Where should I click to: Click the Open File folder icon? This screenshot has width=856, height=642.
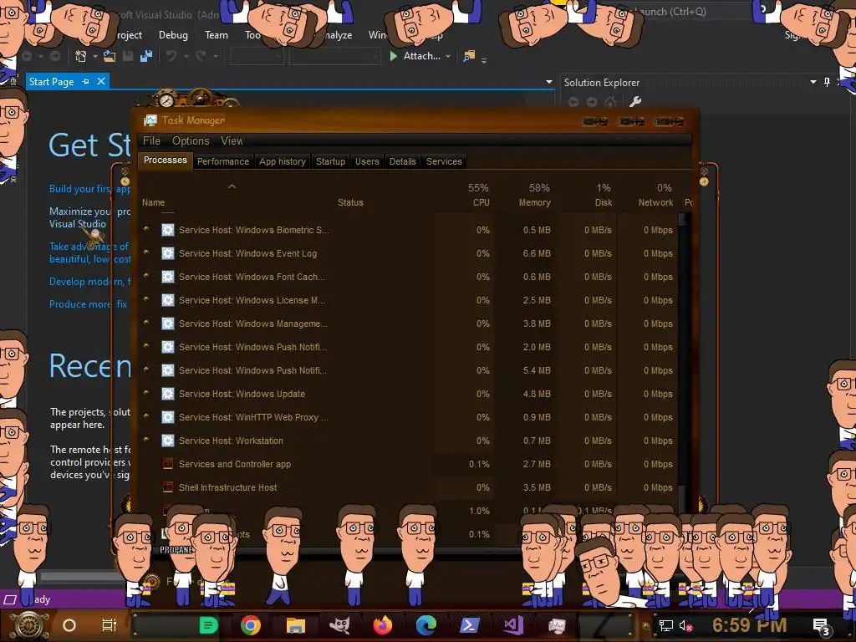[x=110, y=56]
